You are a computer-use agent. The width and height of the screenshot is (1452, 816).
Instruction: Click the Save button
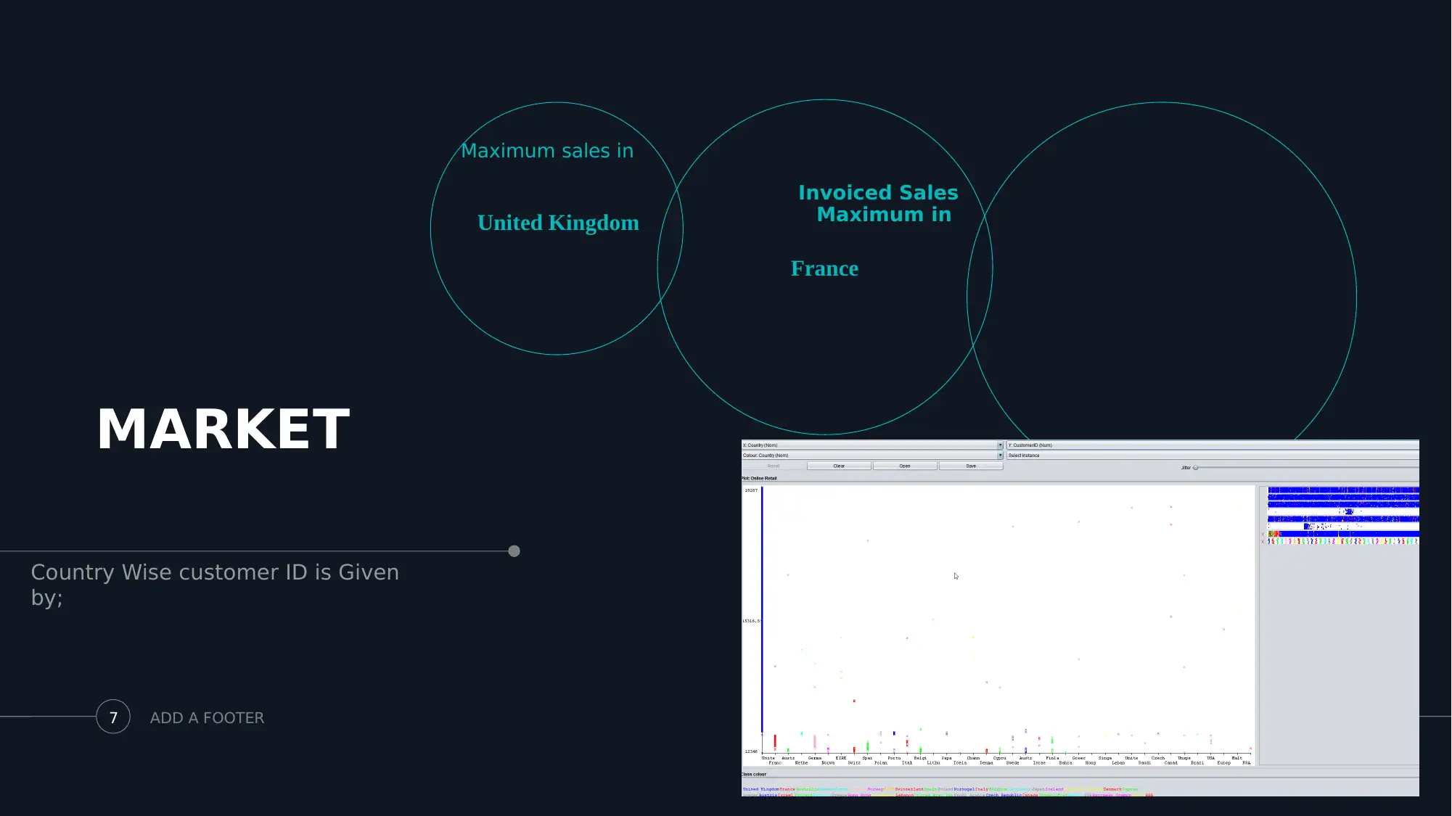[x=971, y=466]
